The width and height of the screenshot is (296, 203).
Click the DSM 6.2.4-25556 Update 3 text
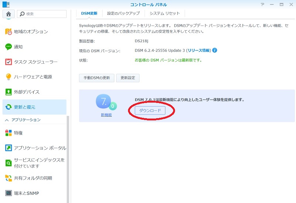(x=160, y=50)
